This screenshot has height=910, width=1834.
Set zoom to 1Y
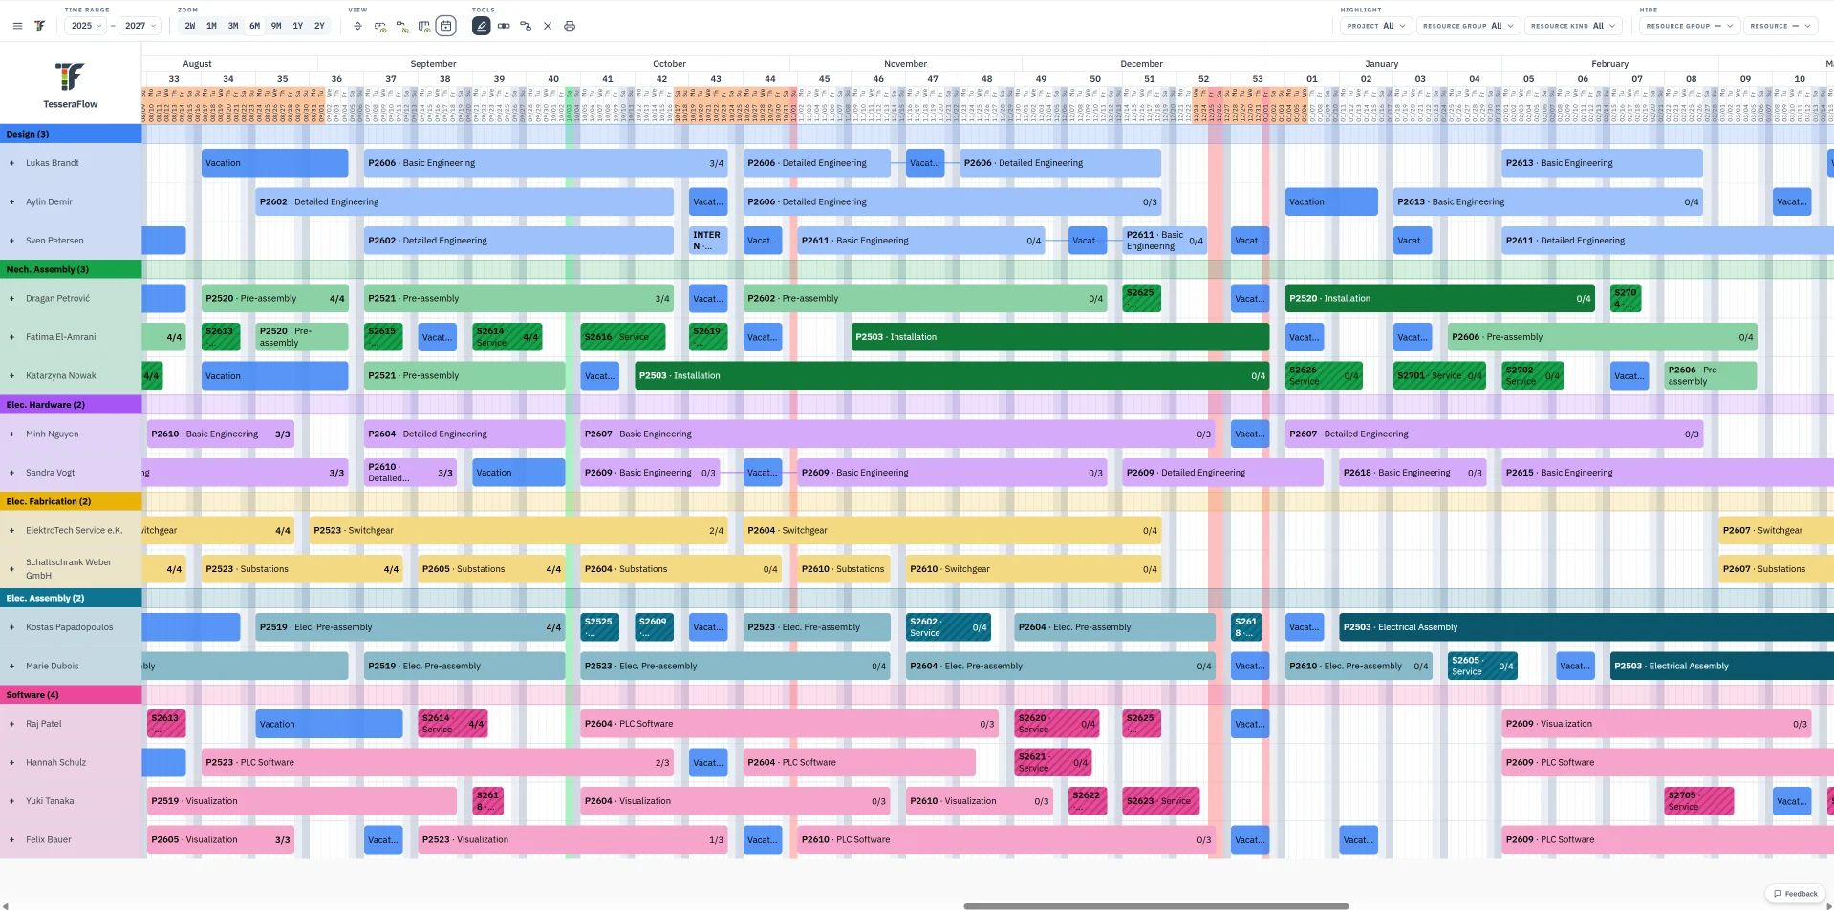pos(298,26)
